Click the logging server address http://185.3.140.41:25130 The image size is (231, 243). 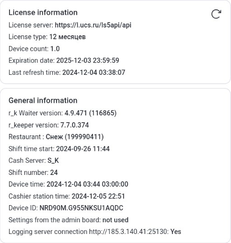click(x=129, y=232)
